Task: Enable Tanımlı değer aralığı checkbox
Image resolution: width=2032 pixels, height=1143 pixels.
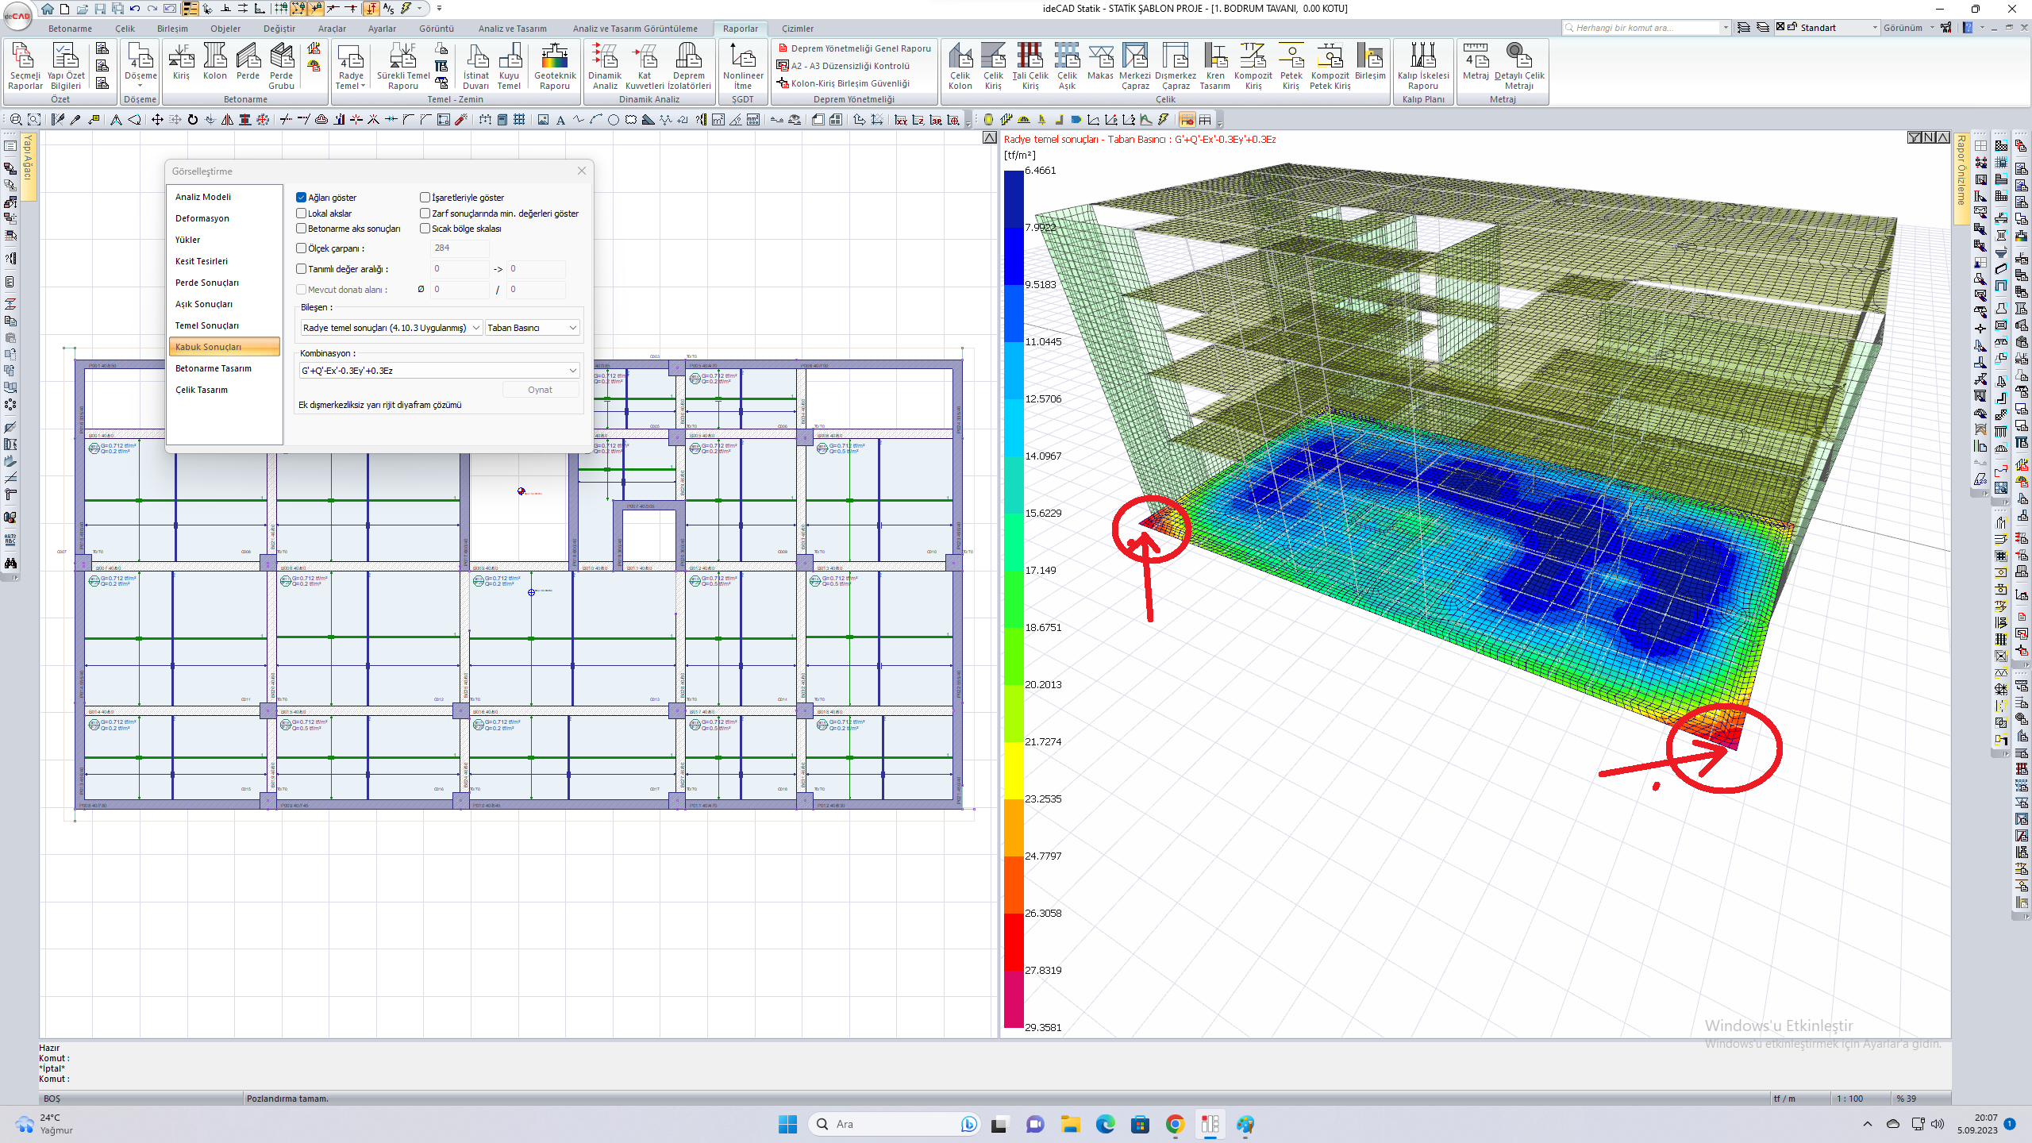Action: click(302, 269)
